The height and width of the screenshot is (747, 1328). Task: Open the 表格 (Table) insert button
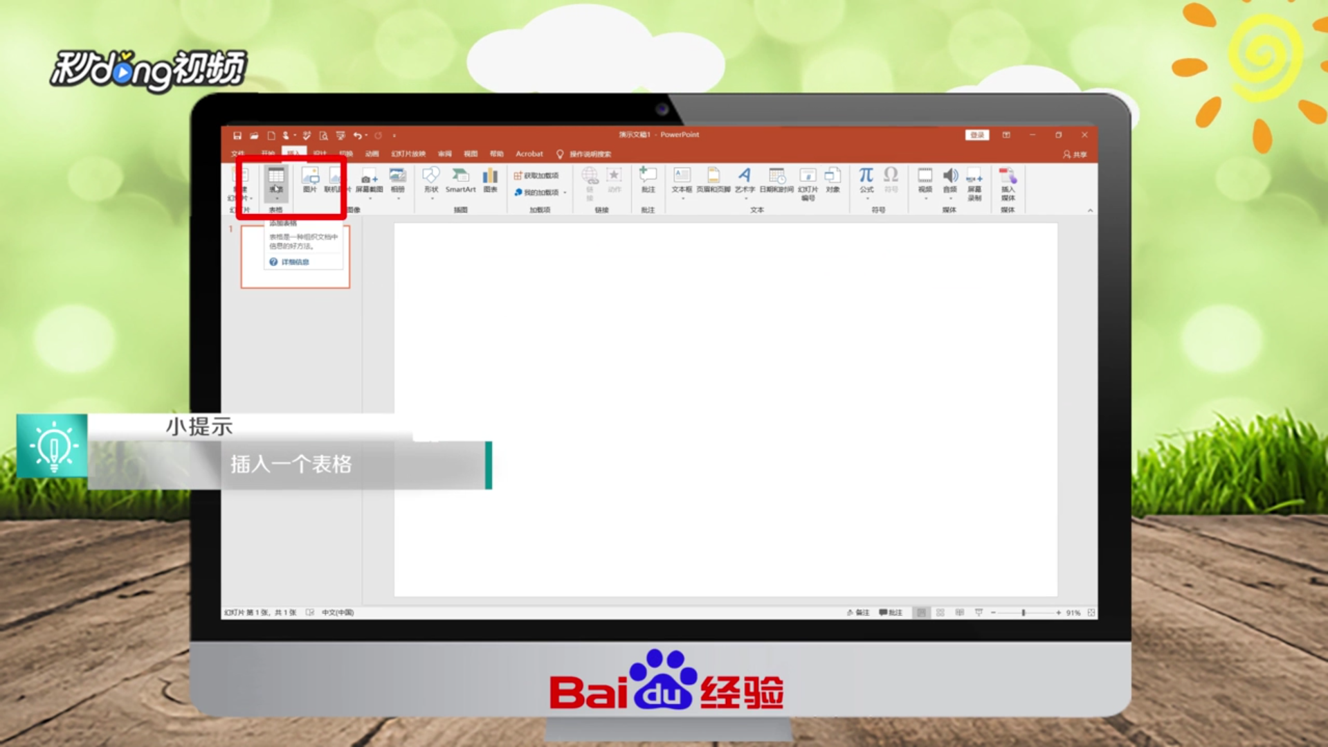[x=276, y=183]
